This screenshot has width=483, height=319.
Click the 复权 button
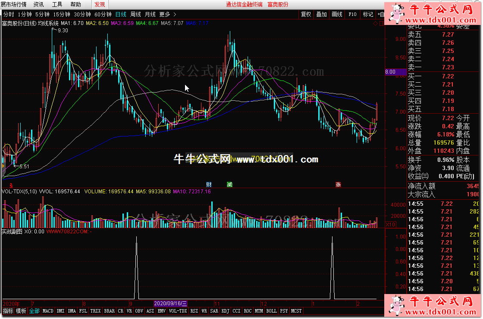[306, 15]
